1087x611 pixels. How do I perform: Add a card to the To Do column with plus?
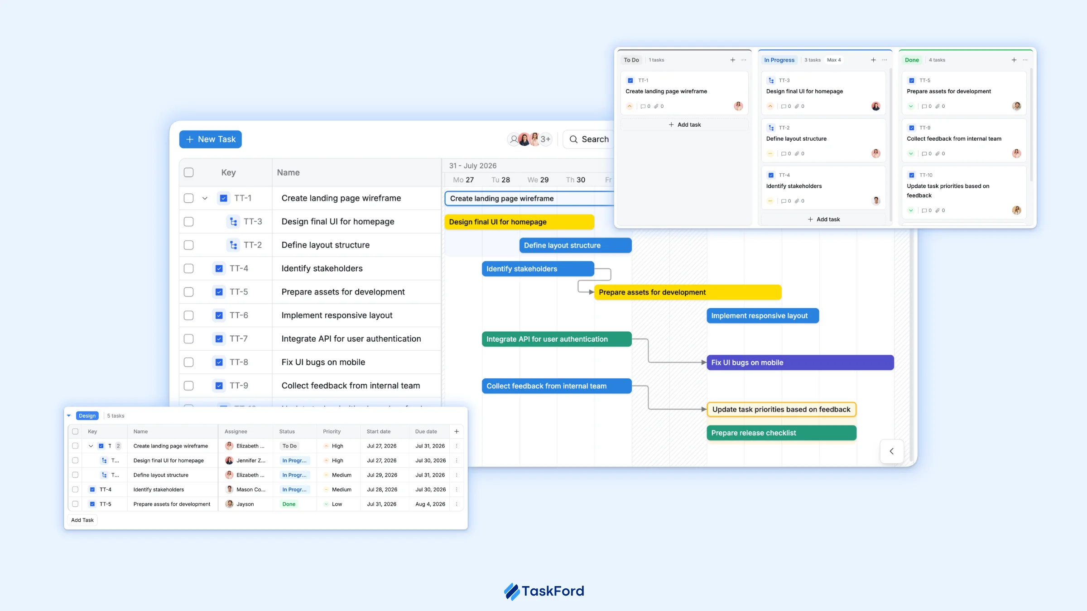pos(733,60)
